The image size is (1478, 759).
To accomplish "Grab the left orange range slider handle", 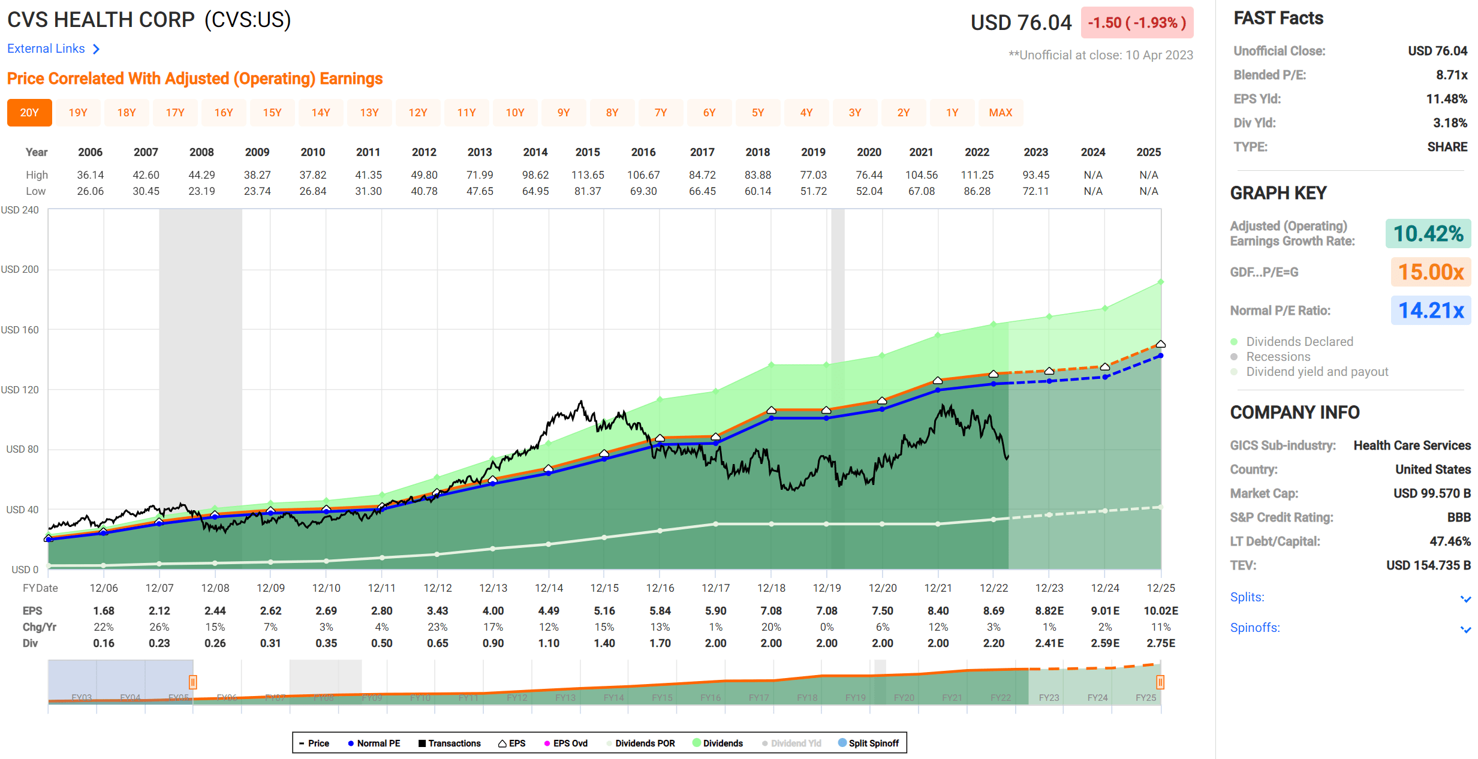I will coord(193,682).
